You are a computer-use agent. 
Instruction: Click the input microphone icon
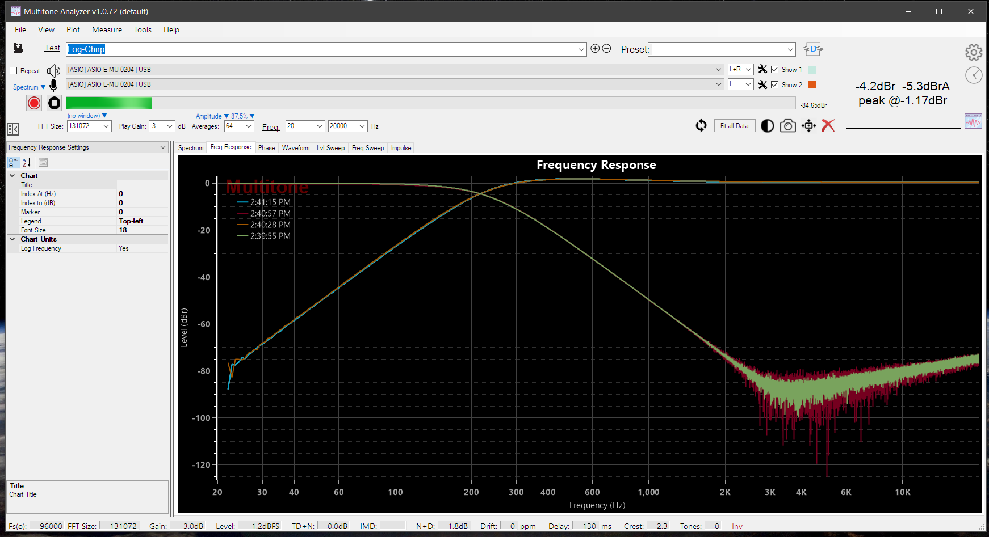tap(53, 86)
